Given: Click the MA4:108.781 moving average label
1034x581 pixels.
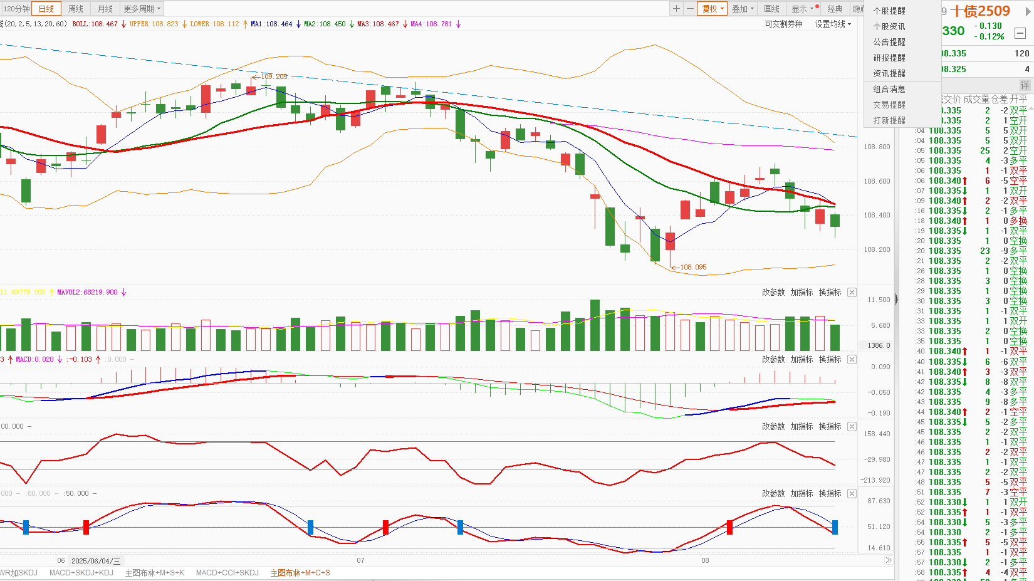Looking at the screenshot, I should pos(431,24).
